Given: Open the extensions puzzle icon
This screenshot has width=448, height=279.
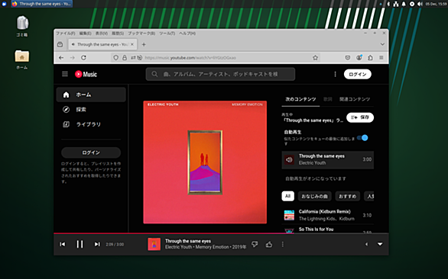Looking at the screenshot, I should click(x=370, y=58).
